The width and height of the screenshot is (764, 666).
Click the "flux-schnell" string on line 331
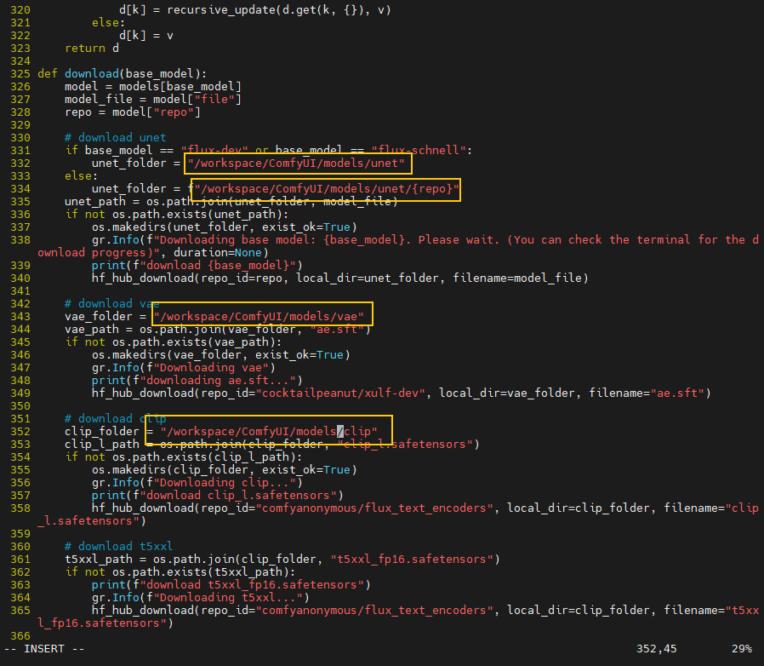418,150
